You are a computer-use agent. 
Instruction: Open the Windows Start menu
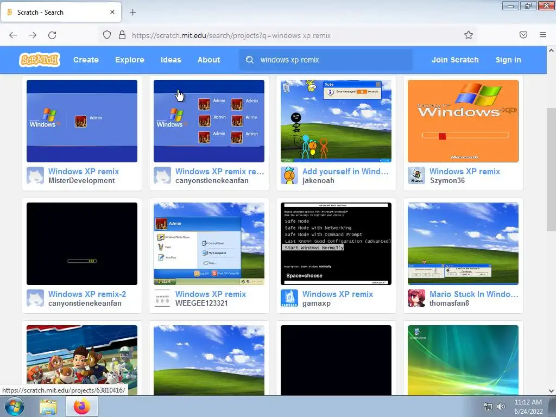[x=15, y=407]
